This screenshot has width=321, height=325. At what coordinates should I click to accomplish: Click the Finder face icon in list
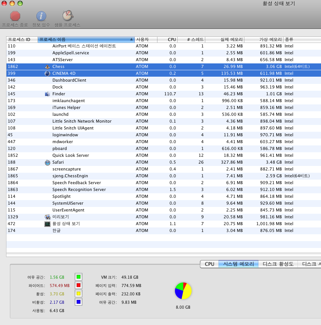(47, 94)
